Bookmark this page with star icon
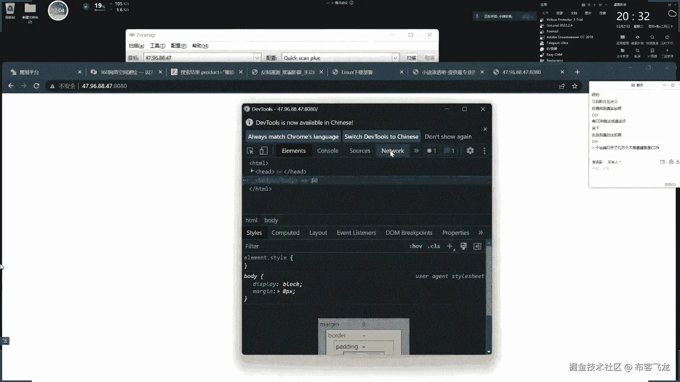This screenshot has height=382, width=680. 574,86
